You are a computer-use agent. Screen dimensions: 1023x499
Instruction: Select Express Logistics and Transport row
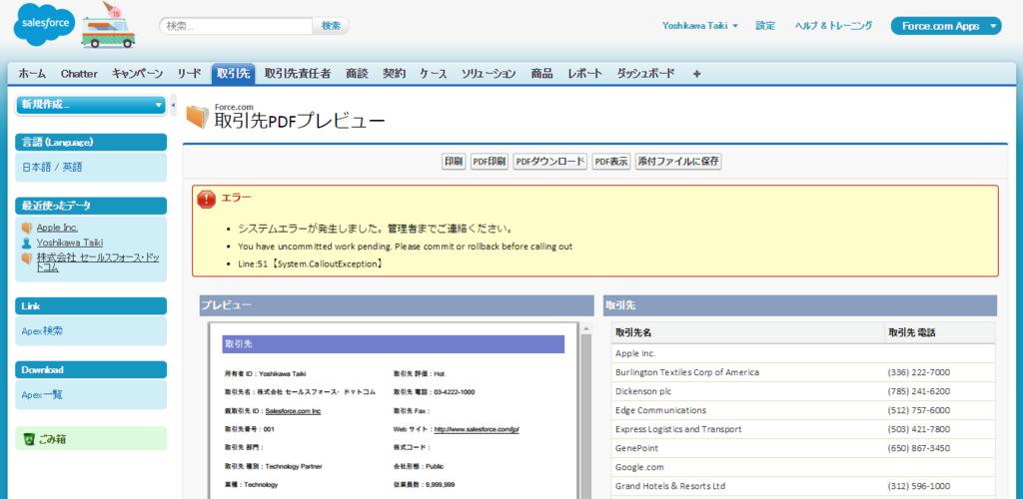click(803, 429)
